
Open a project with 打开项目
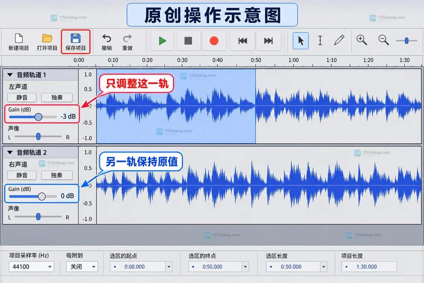[x=47, y=42]
